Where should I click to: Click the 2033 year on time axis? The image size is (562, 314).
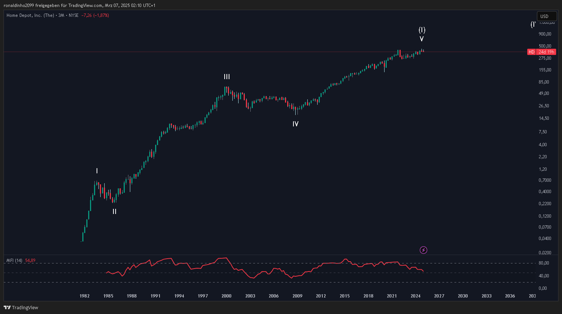tap(487, 296)
